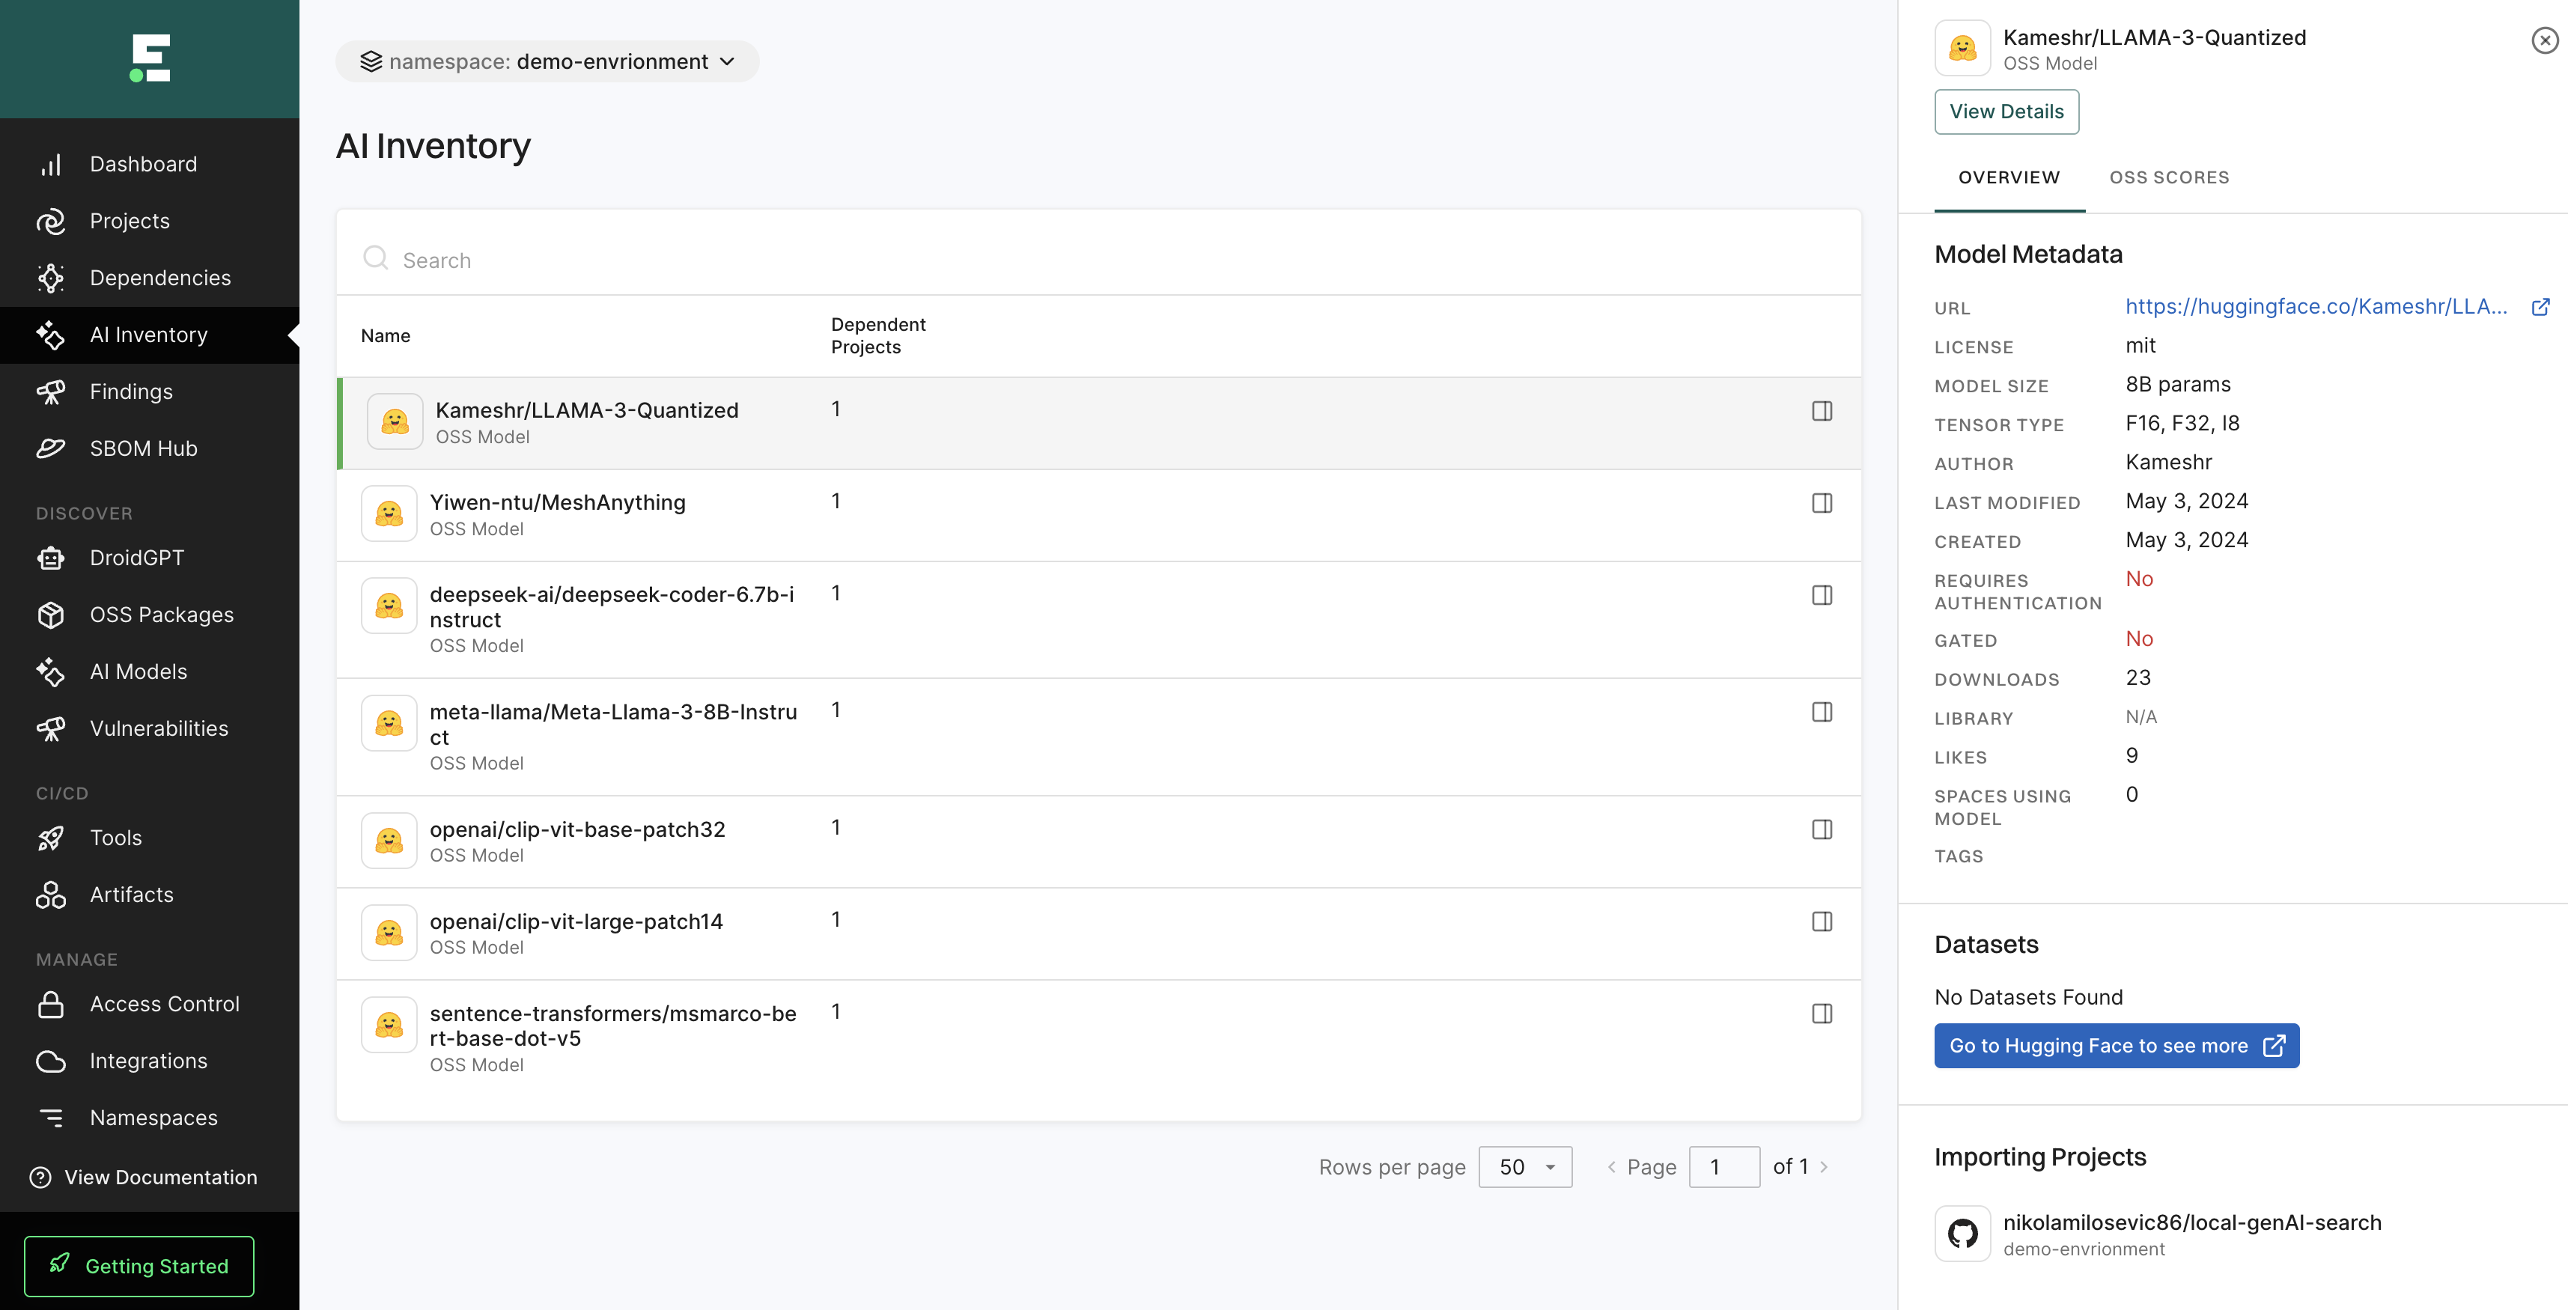The image size is (2568, 1310).
Task: Click the Tools rocket icon
Action: tap(51, 838)
